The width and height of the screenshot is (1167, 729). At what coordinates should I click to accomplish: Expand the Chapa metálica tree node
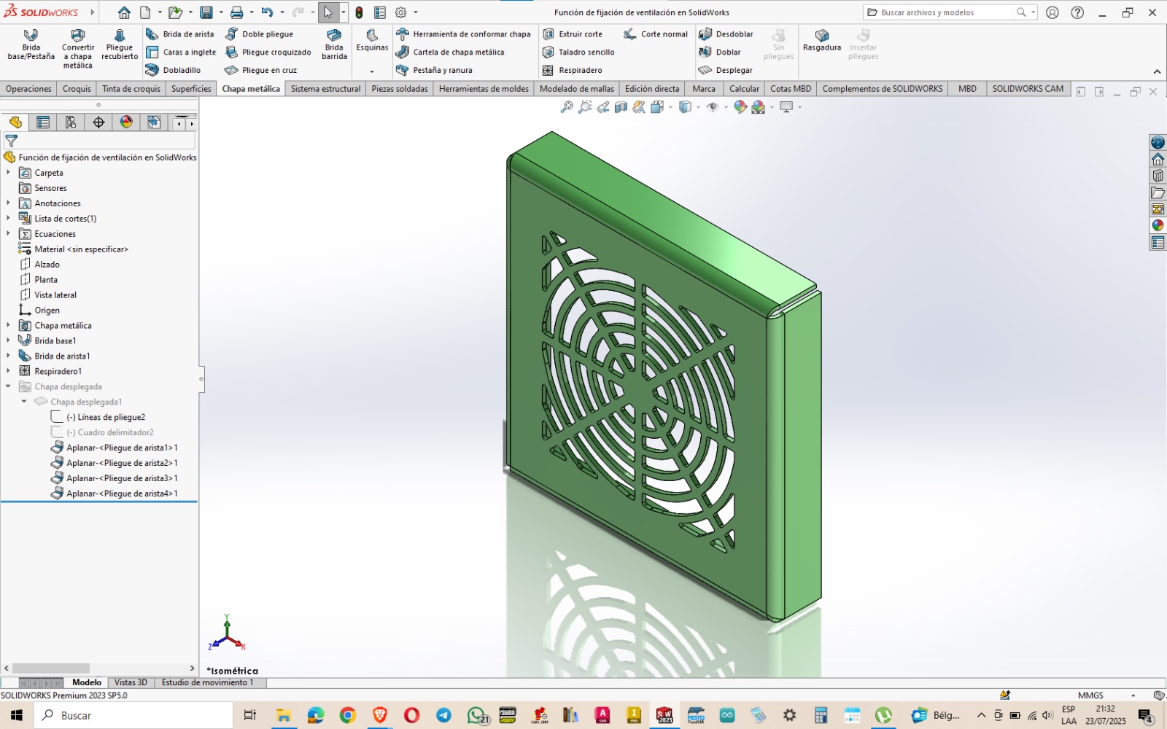click(9, 325)
